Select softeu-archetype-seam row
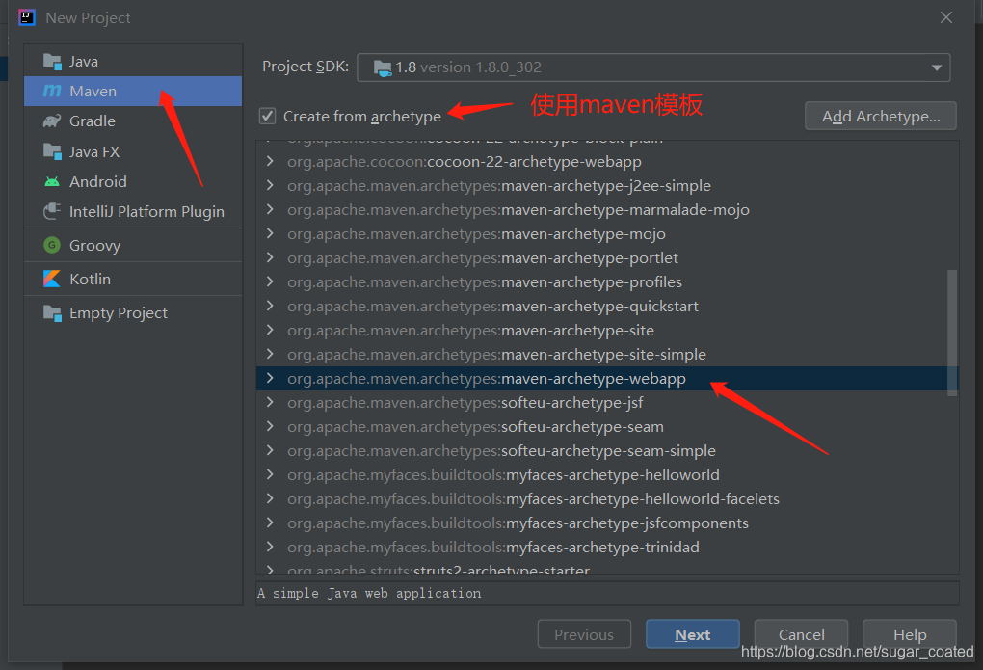This screenshot has height=670, width=983. tap(607, 427)
